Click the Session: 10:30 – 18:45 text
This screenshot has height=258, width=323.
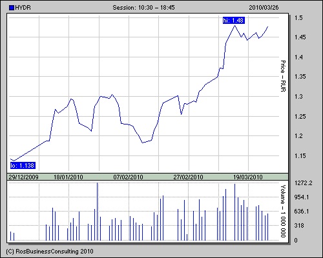pyautogui.click(x=143, y=8)
